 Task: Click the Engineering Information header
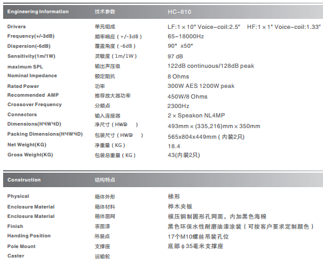[x=38, y=11]
